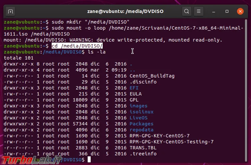Viewport: 251px width, 165px height.
Task: Click the RPM-GPG-KEY-CentOS-Testing-7 file name
Action: pyautogui.click(x=172, y=142)
